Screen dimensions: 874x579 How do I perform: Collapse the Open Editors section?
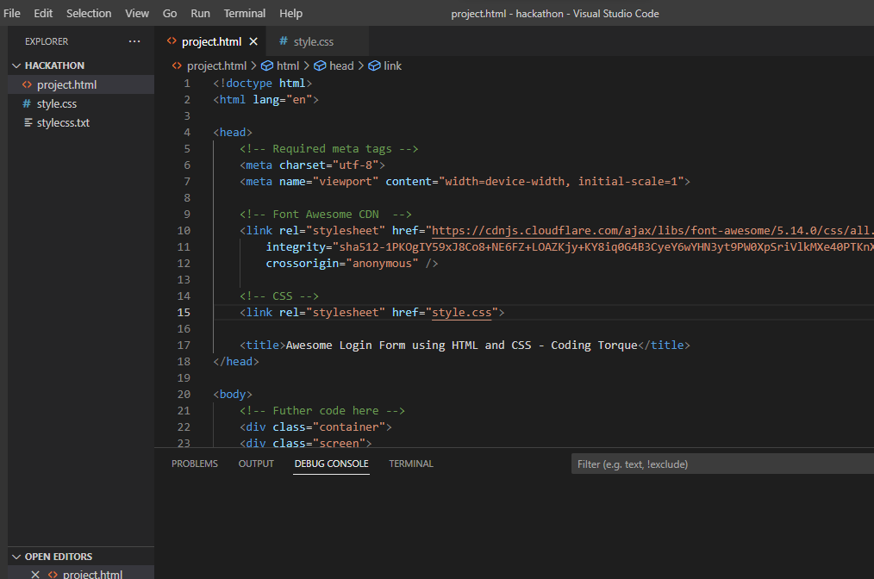(16, 557)
